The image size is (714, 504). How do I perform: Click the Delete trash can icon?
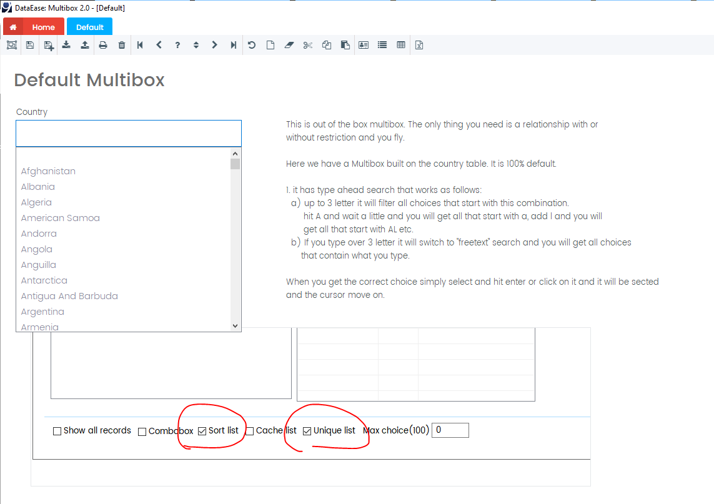click(122, 45)
